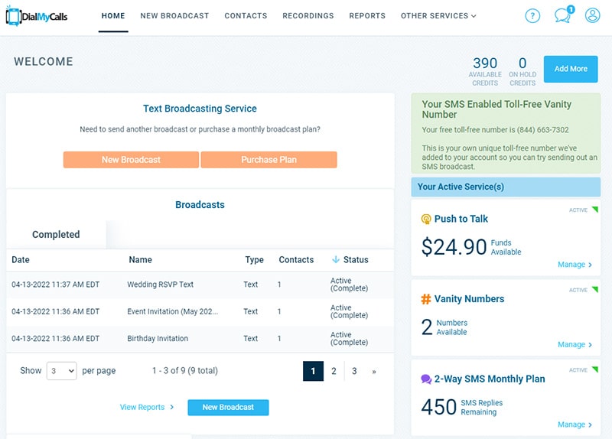Go to page 2 of broadcasts

334,371
